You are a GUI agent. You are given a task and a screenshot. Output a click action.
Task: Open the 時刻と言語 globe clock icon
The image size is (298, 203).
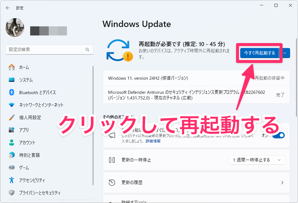[12, 155]
